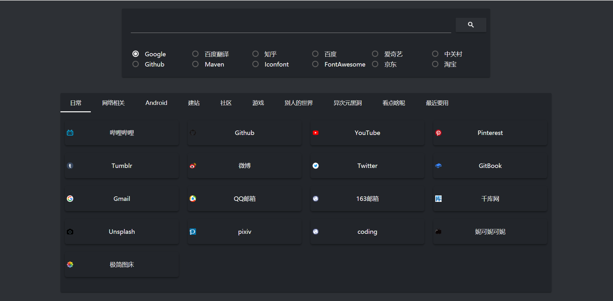Choose the 百度翻译 radio button
This screenshot has width=613, height=301.
click(195, 54)
